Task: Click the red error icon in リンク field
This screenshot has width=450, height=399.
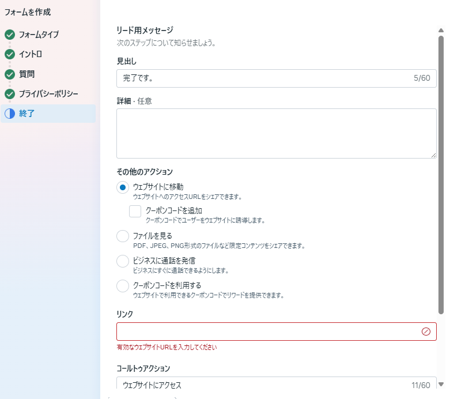Action: (426, 332)
